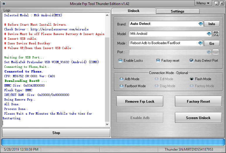Click log scrollbar up arrow

(107, 15)
